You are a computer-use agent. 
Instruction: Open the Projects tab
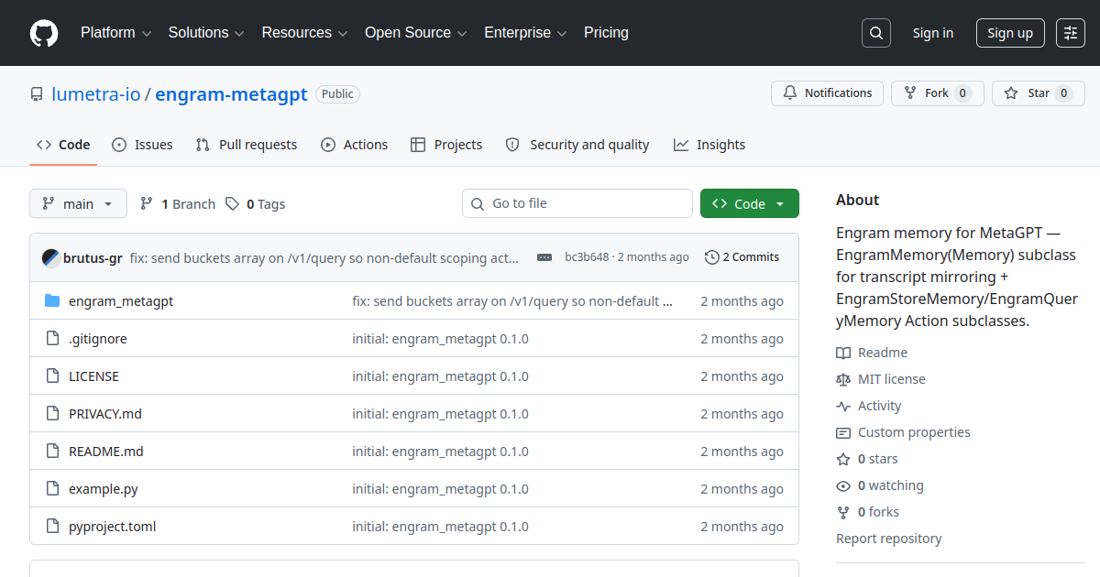(x=446, y=145)
